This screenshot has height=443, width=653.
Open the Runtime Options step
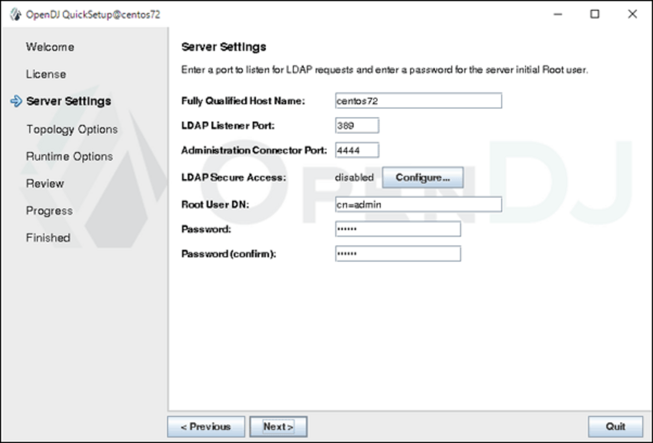69,156
